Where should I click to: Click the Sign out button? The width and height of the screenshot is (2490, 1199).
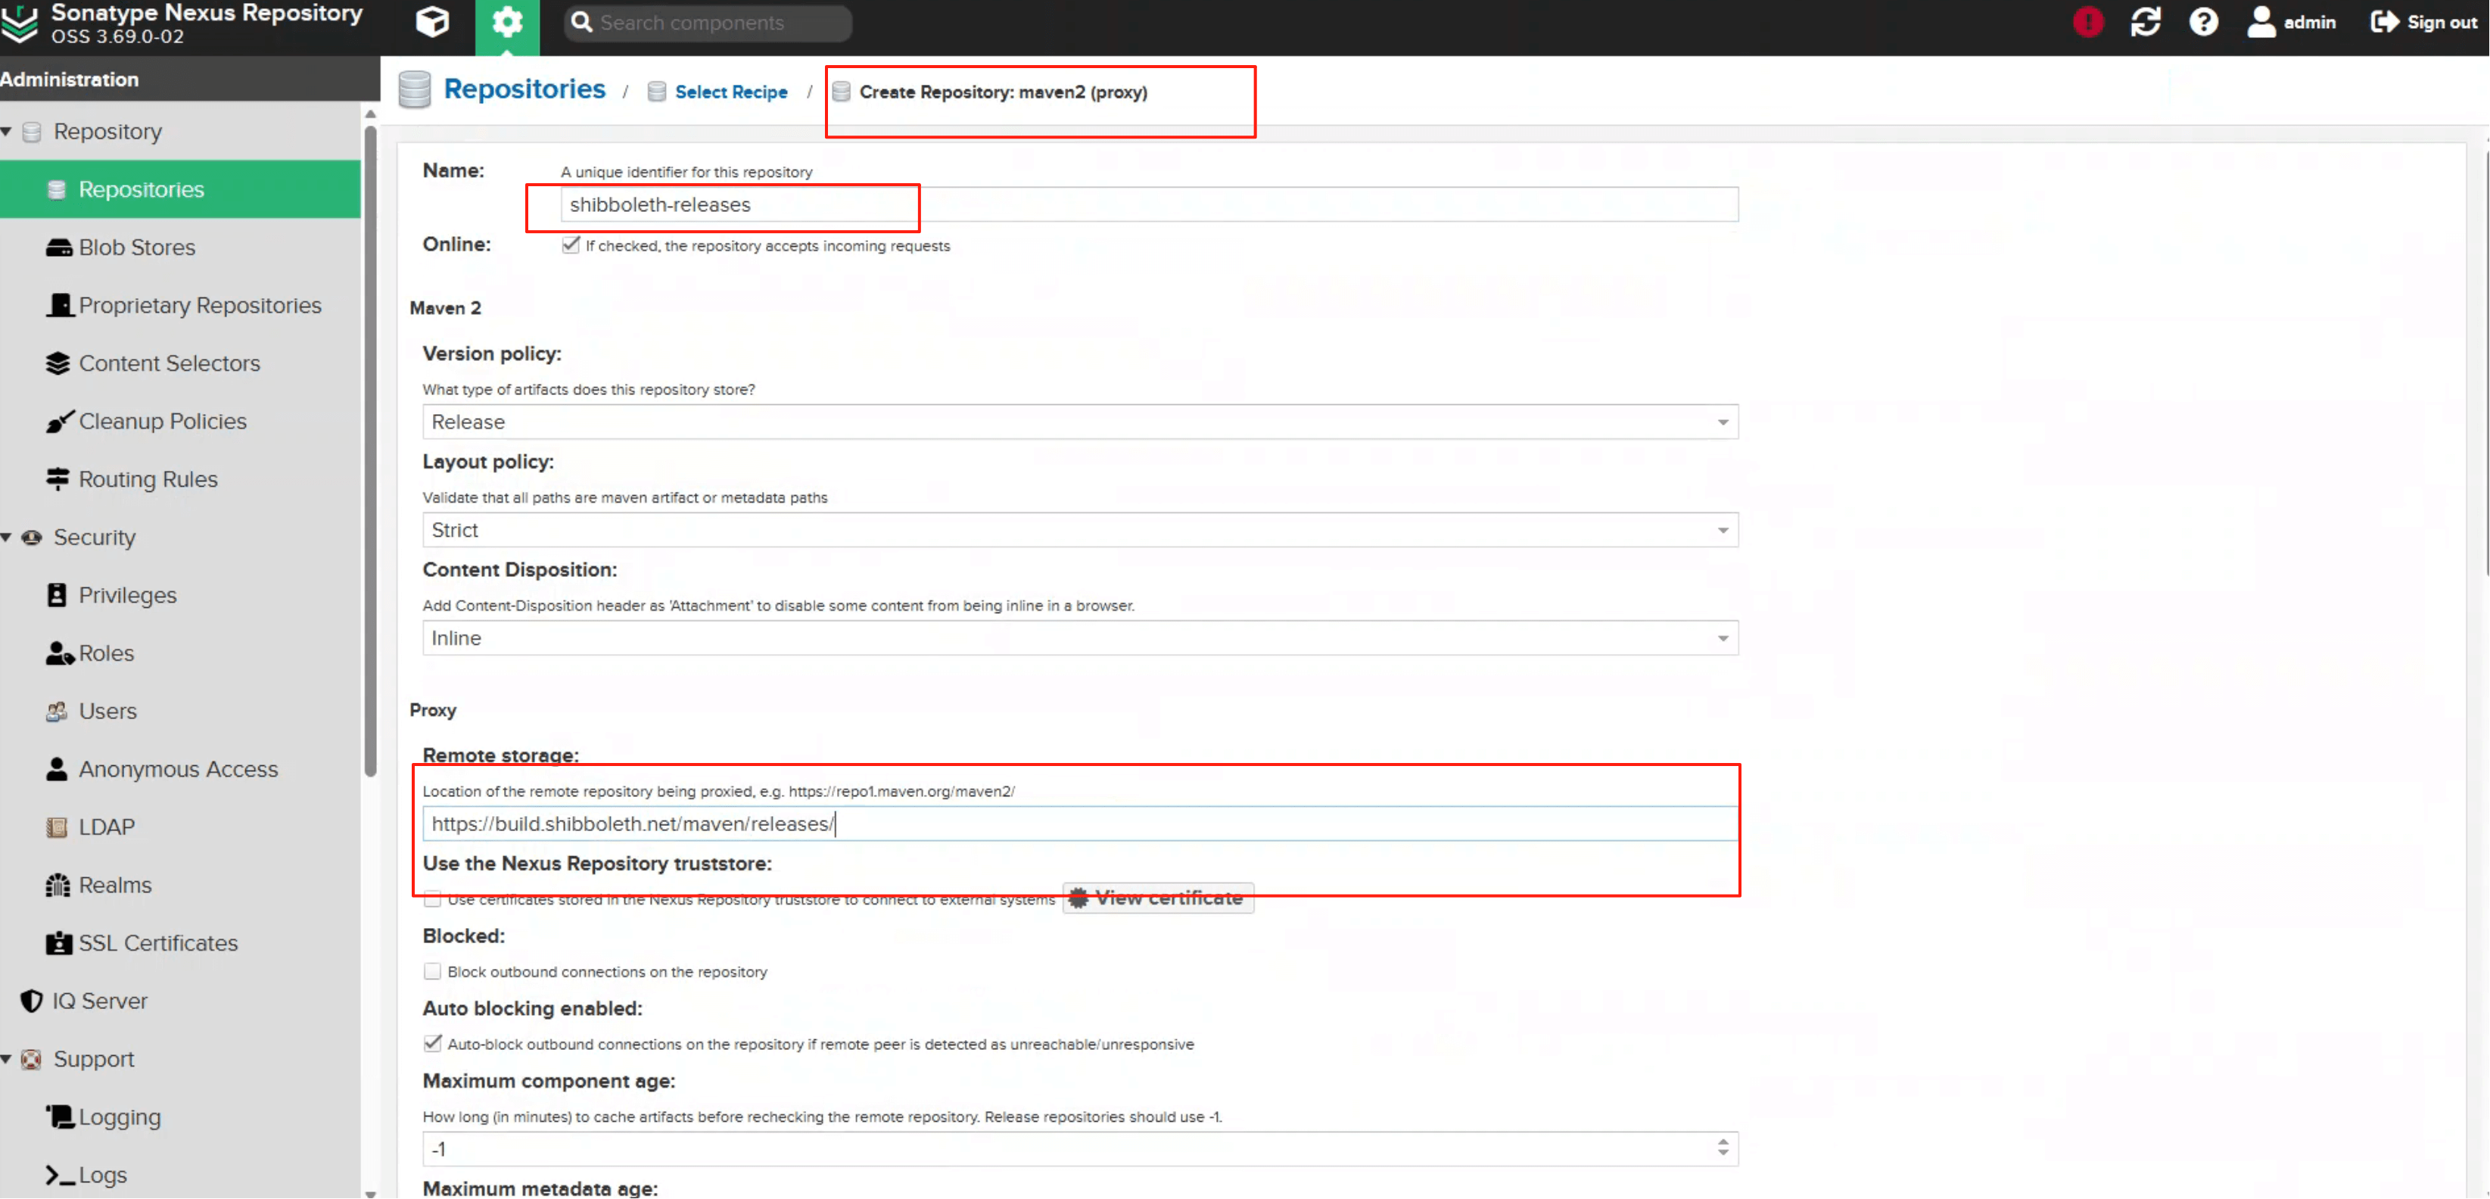(2423, 21)
